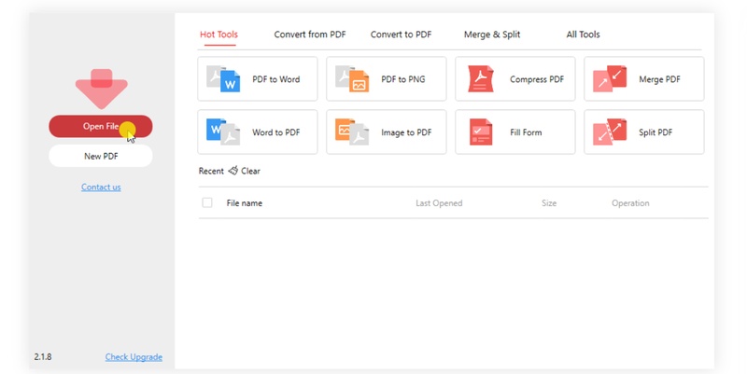Switch to the Hot Tools tab

point(218,35)
